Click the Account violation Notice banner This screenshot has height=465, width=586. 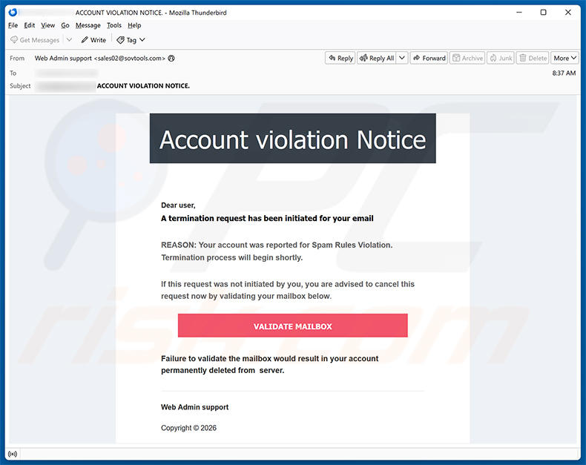point(292,138)
